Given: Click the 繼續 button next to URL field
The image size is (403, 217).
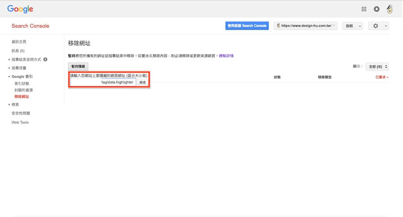Looking at the screenshot, I should [142, 82].
